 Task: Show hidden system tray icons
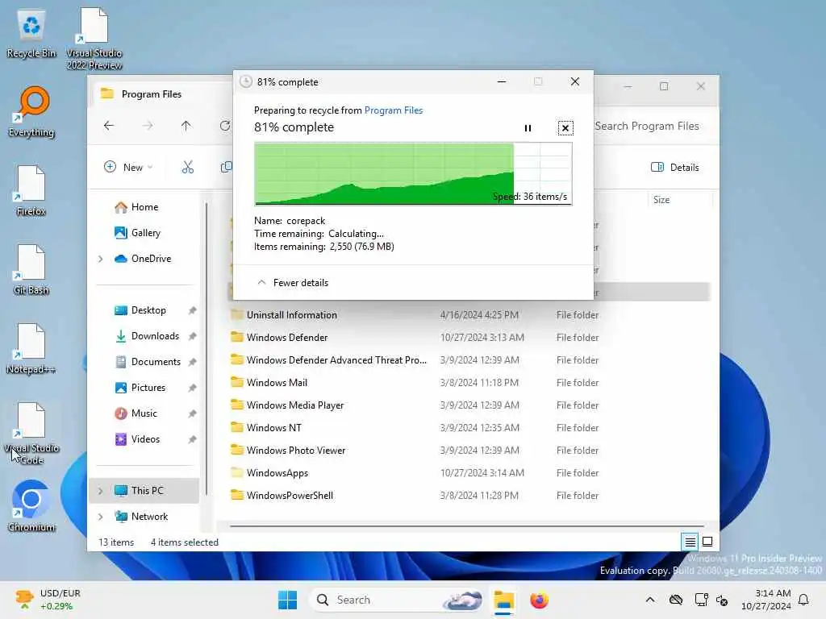tap(650, 600)
